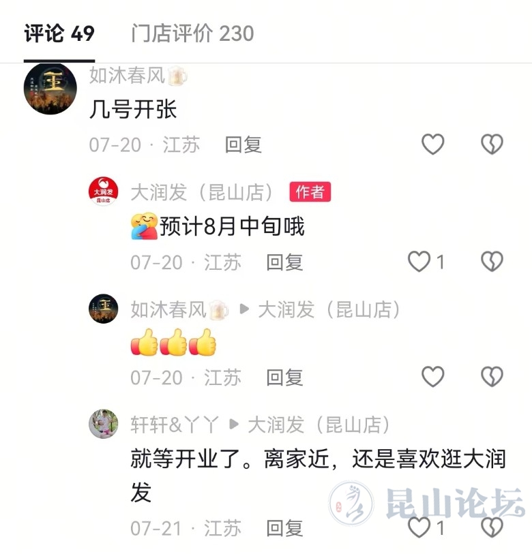The height and width of the screenshot is (554, 532).
Task: Dislike the thumbs-up emoji reply
Action: [492, 377]
